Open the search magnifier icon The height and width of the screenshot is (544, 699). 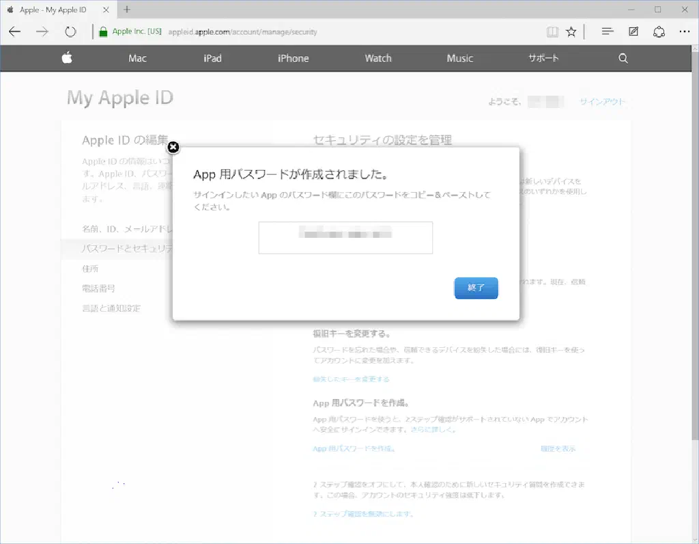tap(623, 58)
